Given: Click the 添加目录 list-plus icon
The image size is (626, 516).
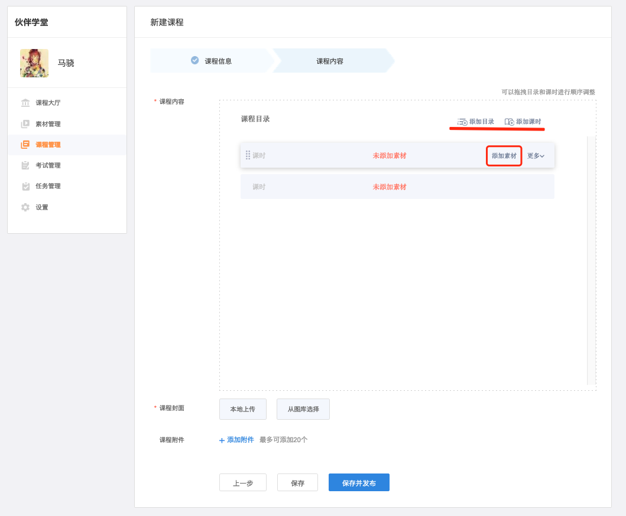Looking at the screenshot, I should (x=462, y=122).
